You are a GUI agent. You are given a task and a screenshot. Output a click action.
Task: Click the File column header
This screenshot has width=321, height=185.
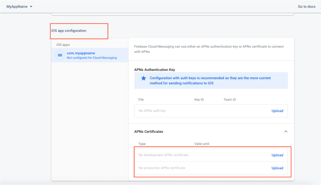[141, 100]
